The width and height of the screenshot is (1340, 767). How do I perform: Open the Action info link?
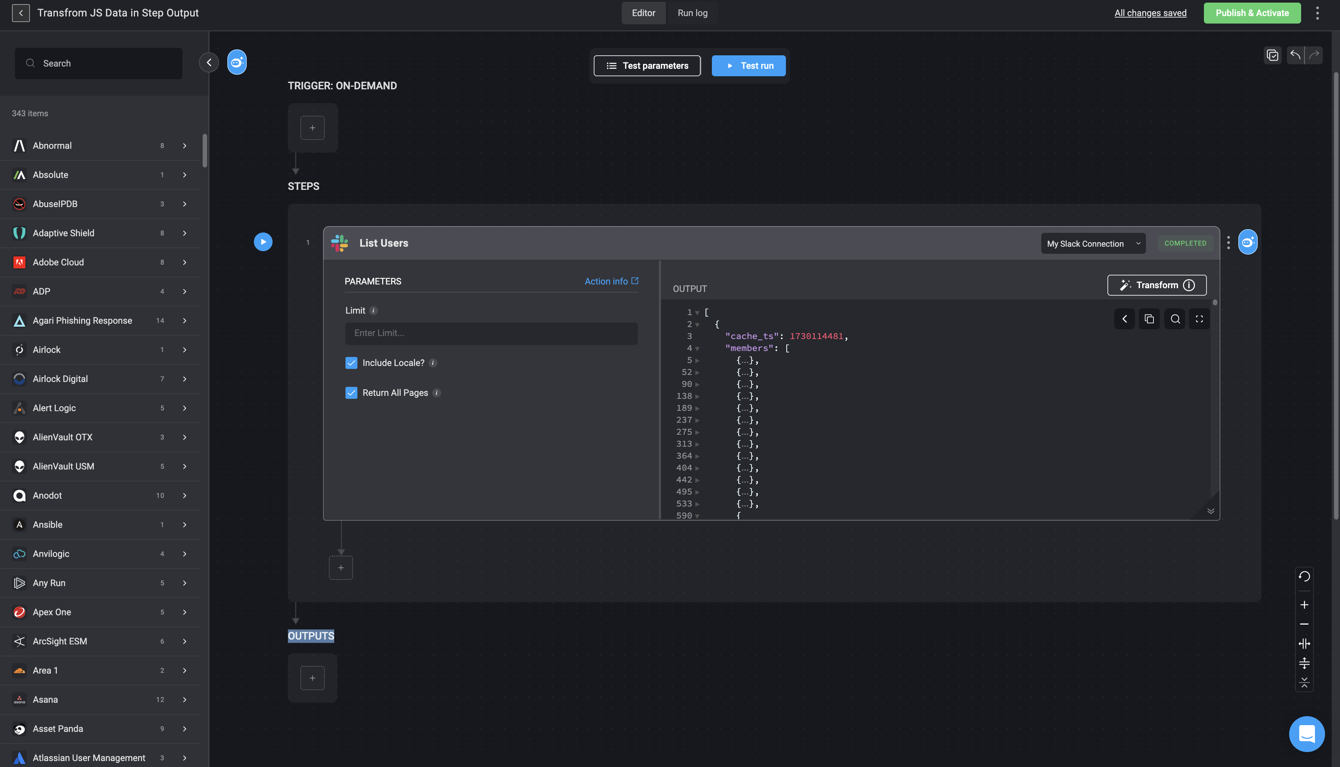coord(611,281)
